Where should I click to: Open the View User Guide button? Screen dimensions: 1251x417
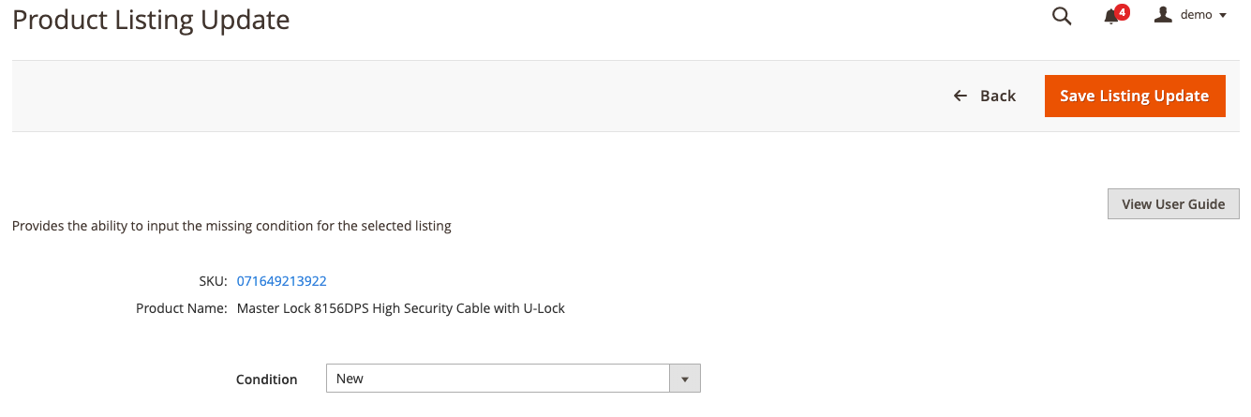pos(1173,204)
